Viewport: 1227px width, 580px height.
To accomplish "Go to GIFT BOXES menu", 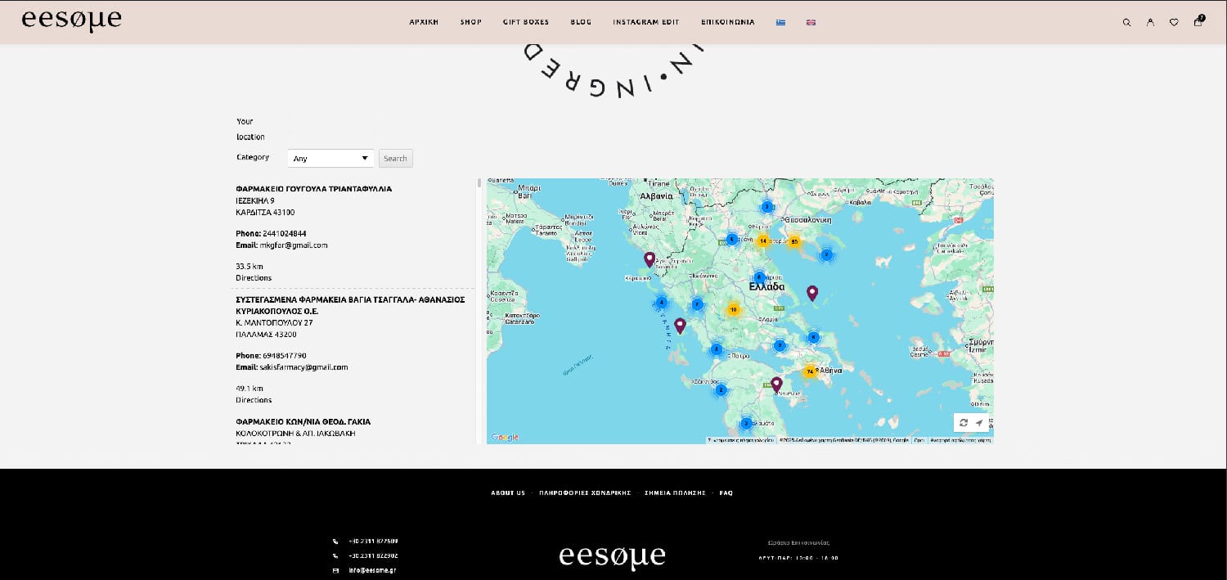I will (x=526, y=23).
